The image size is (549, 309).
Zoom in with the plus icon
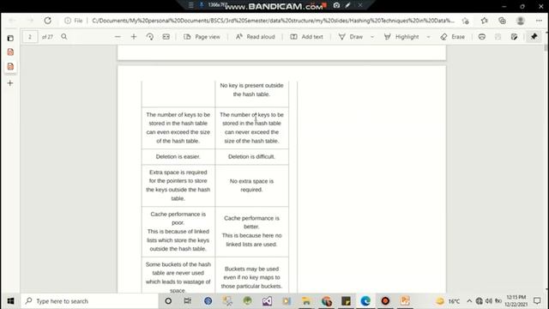134,37
